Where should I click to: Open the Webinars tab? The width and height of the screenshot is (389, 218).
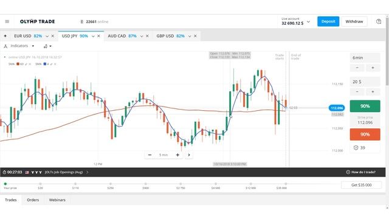[x=57, y=200]
